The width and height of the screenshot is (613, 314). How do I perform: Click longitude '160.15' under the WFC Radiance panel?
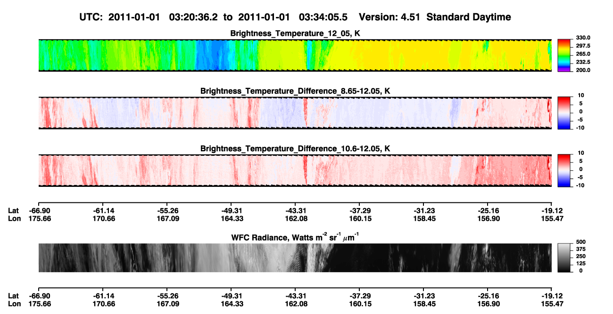pos(359,303)
